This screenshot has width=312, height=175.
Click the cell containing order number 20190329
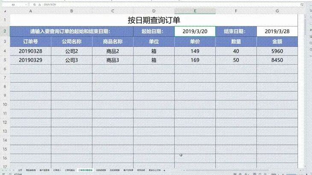[x=30, y=60]
